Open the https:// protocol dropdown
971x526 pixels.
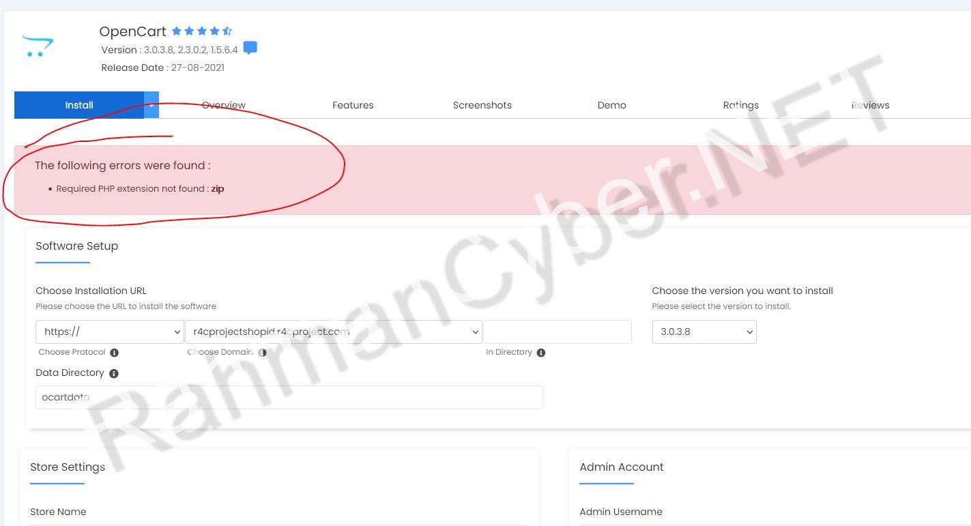(x=110, y=332)
